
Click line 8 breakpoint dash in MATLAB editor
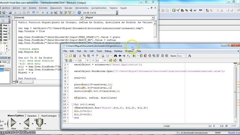coord(68,88)
